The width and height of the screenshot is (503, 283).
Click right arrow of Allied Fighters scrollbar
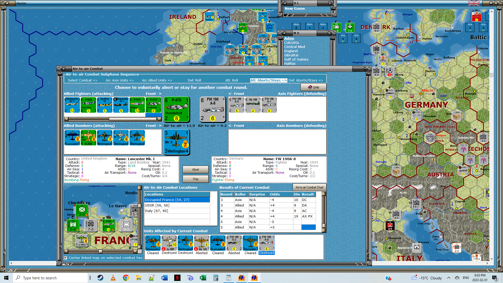(x=159, y=119)
